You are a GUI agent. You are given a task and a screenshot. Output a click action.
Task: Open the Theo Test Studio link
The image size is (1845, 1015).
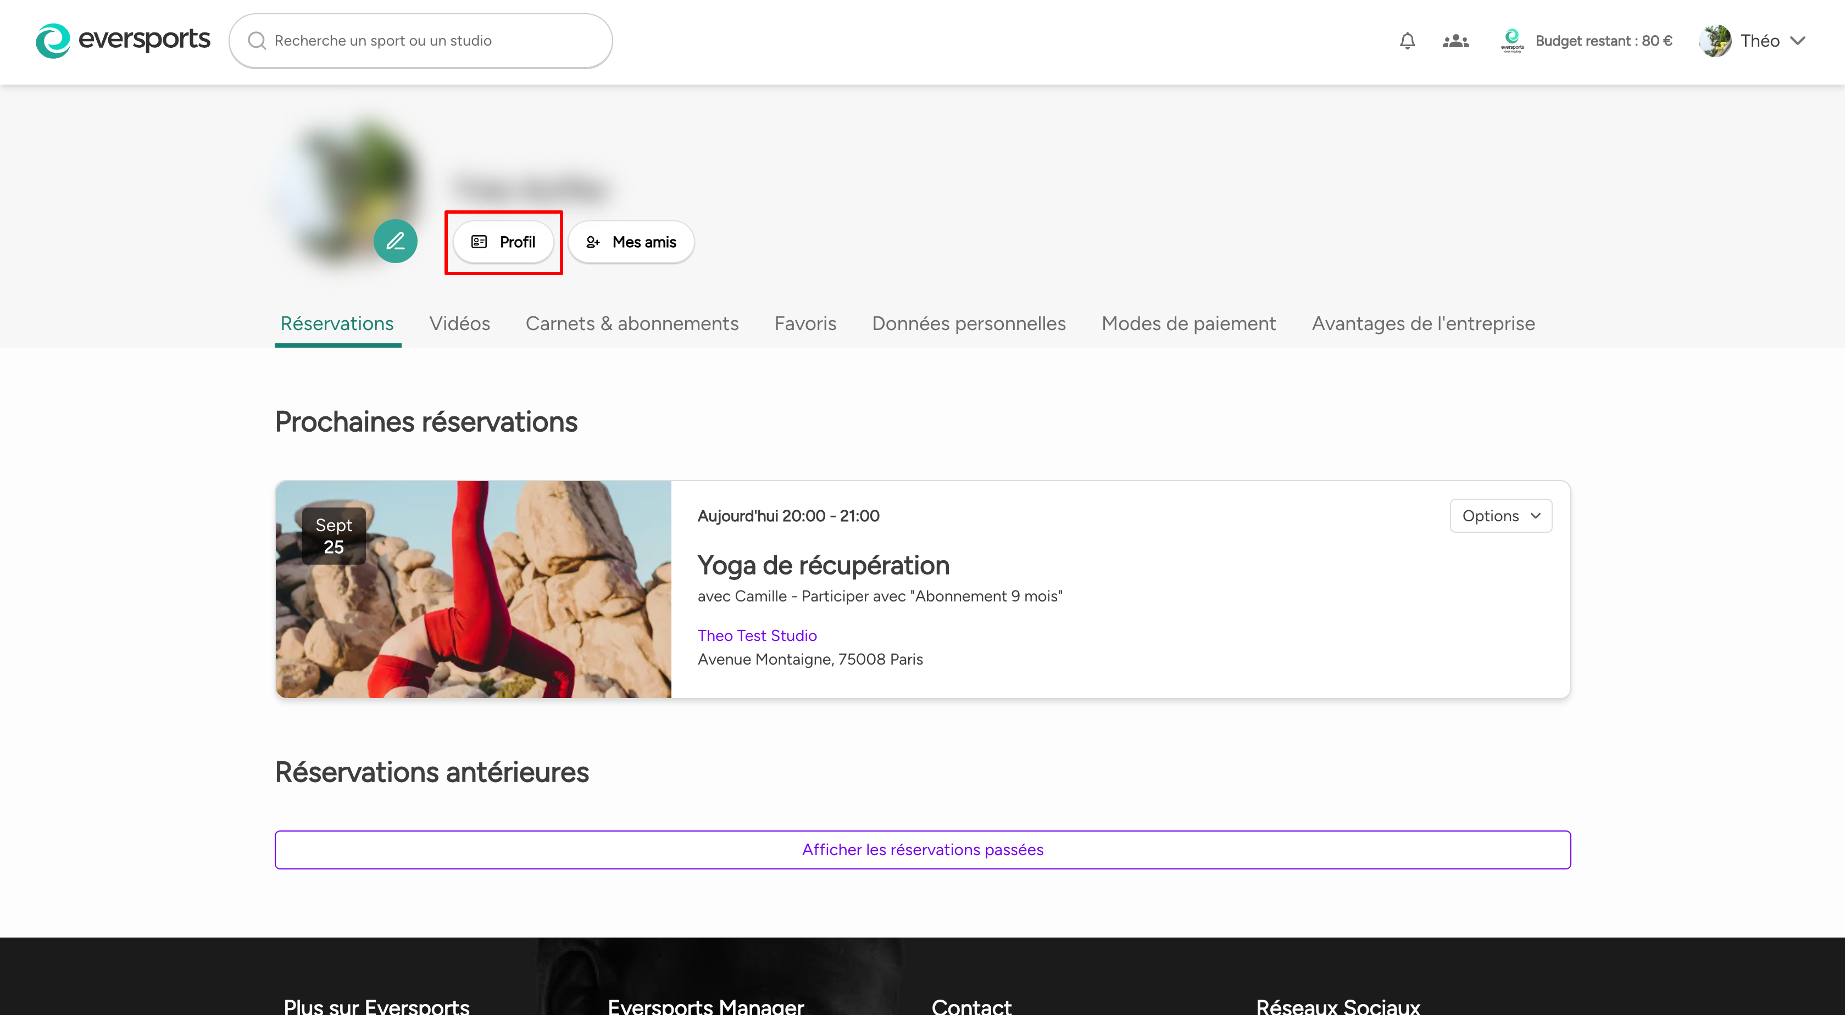[757, 635]
